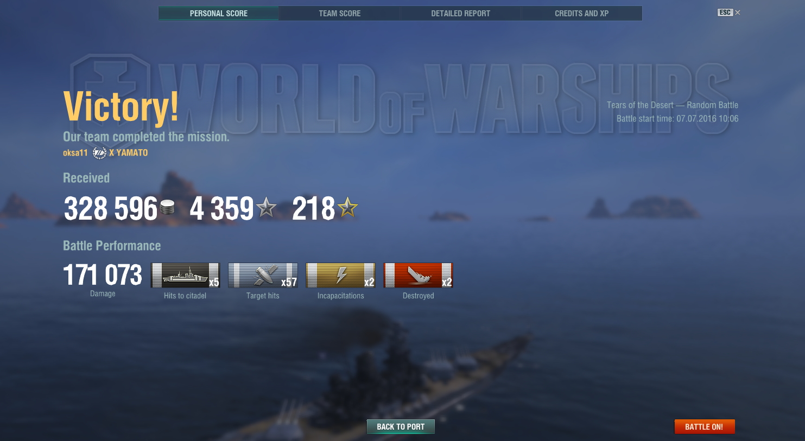The height and width of the screenshot is (441, 805).
Task: Open the Detailed Report tab
Action: click(x=461, y=14)
